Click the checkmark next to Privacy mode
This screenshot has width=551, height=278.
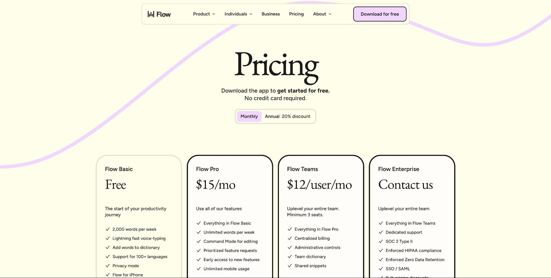(x=107, y=266)
